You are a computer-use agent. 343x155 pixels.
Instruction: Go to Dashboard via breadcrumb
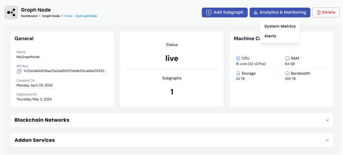(29, 16)
